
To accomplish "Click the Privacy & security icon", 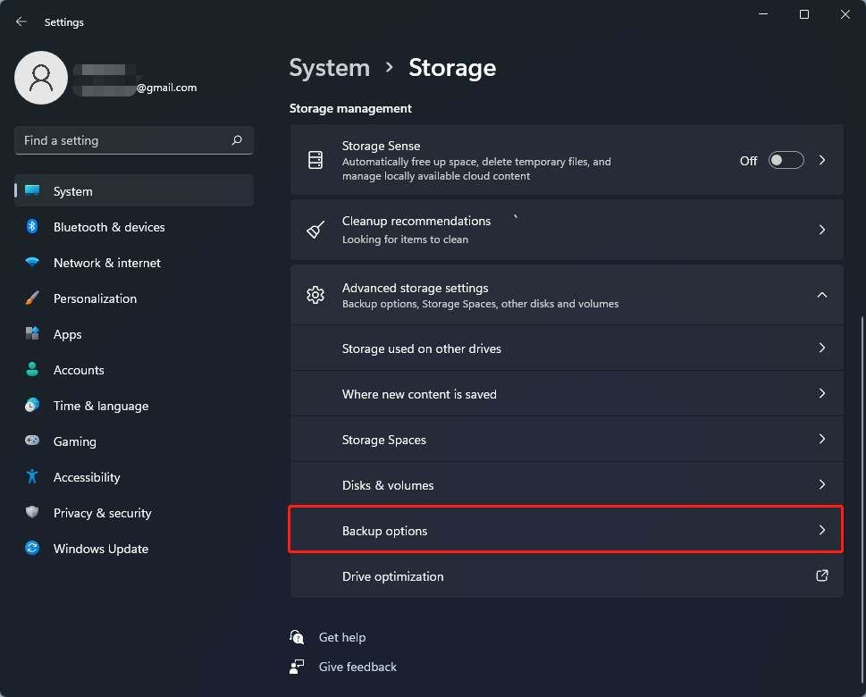I will (x=31, y=513).
